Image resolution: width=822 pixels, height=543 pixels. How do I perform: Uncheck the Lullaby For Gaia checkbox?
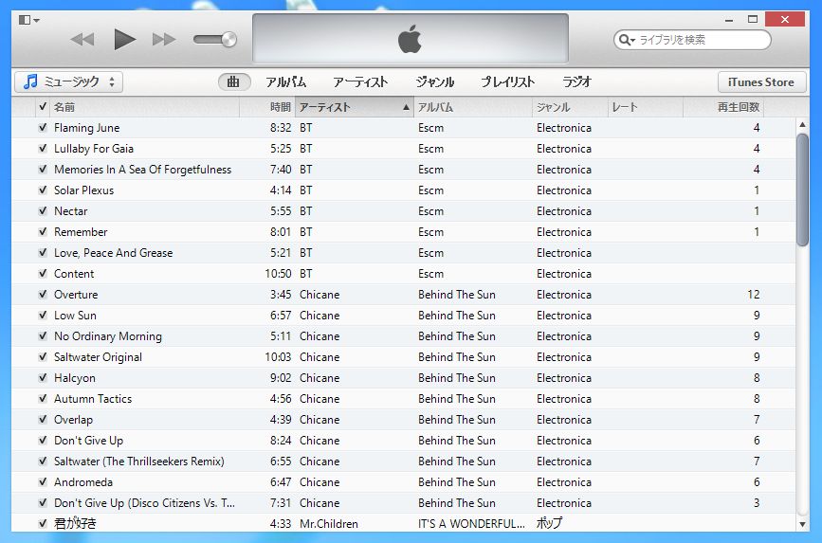(x=43, y=149)
